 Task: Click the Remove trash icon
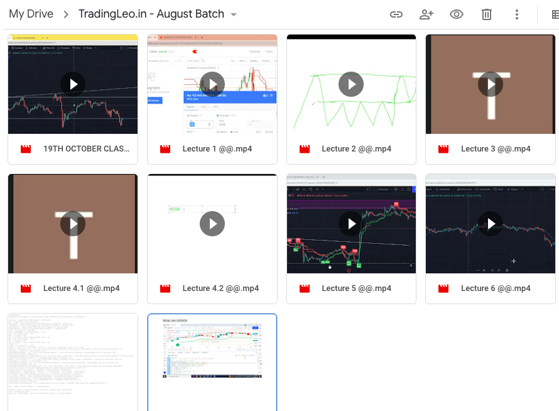[487, 14]
